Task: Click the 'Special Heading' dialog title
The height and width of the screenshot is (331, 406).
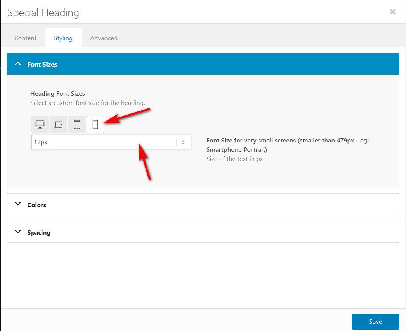Action: pyautogui.click(x=43, y=13)
